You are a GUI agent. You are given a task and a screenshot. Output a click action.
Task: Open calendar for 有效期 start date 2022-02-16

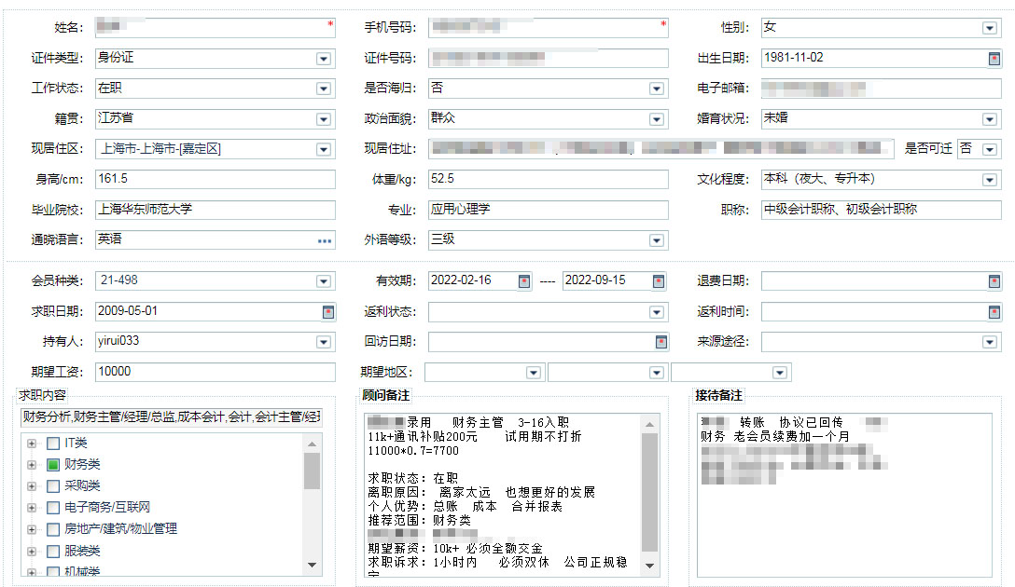524,281
